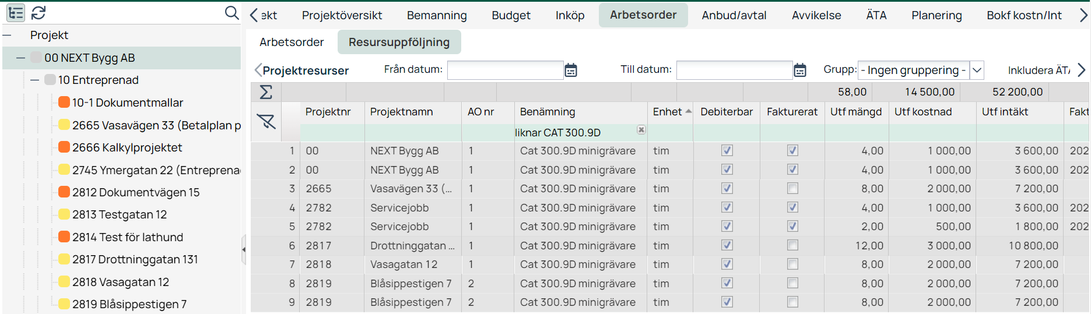Image resolution: width=1091 pixels, height=314 pixels.
Task: Open the project search magnifier icon
Action: (x=232, y=13)
